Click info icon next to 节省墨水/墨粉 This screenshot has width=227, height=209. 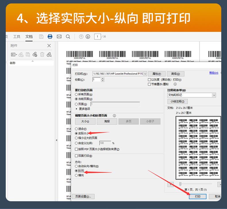tap(175, 84)
